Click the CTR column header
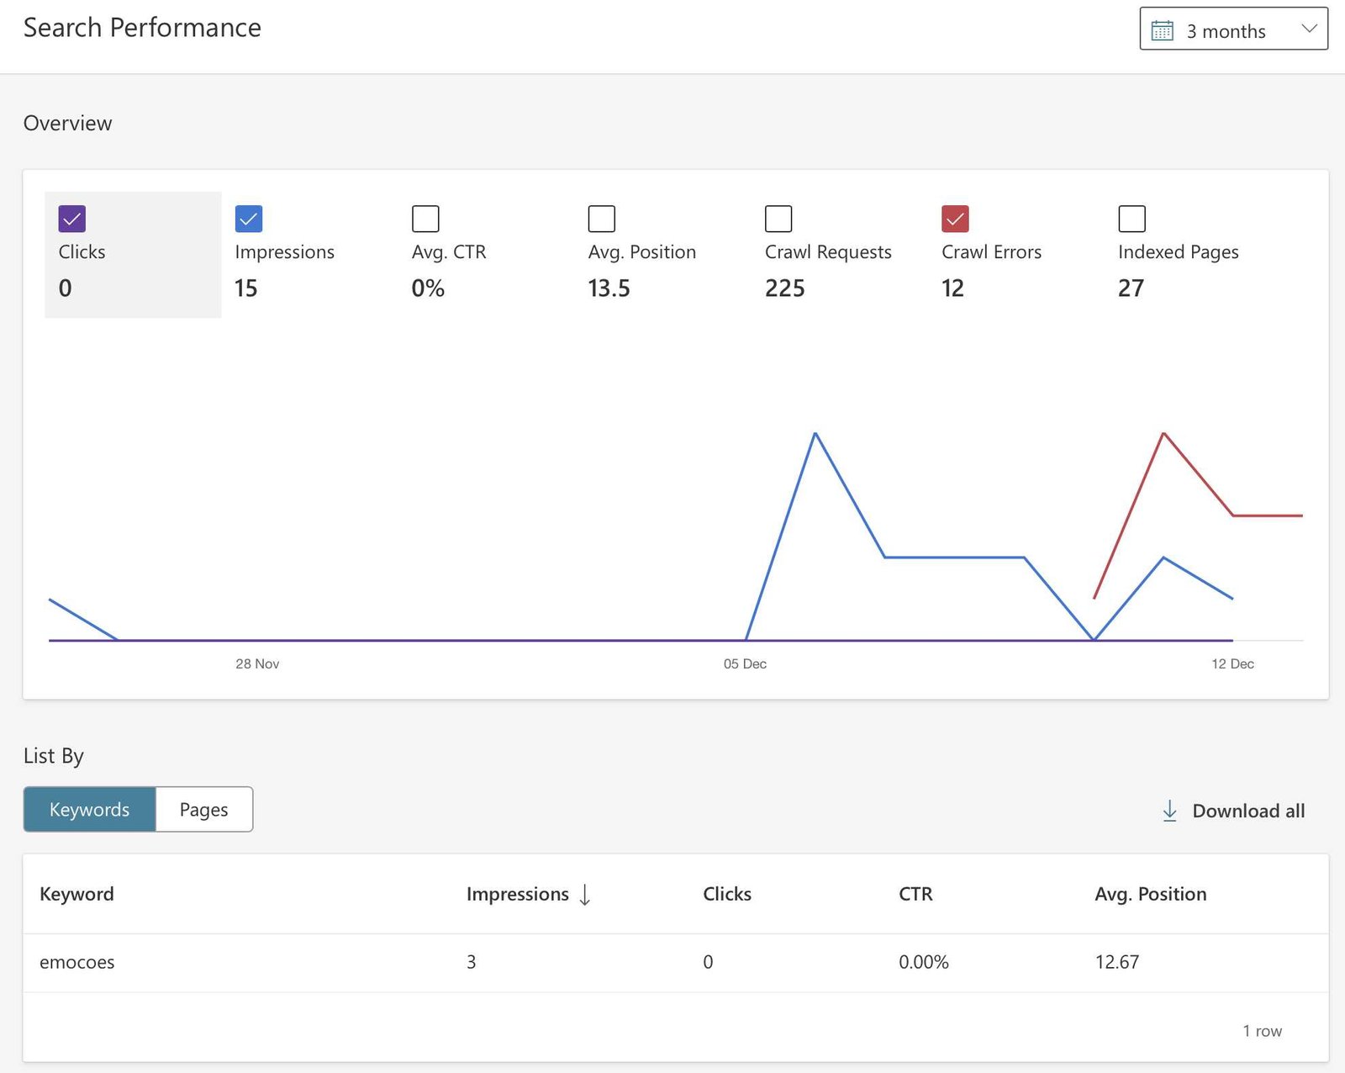 (915, 894)
